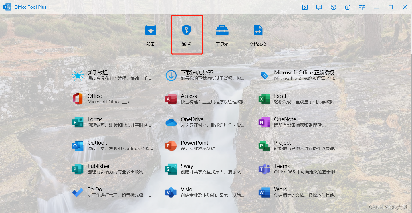Click '创建有影响力的专业级出版物' description text
Screen dimensions: 412x213
pos(115,172)
